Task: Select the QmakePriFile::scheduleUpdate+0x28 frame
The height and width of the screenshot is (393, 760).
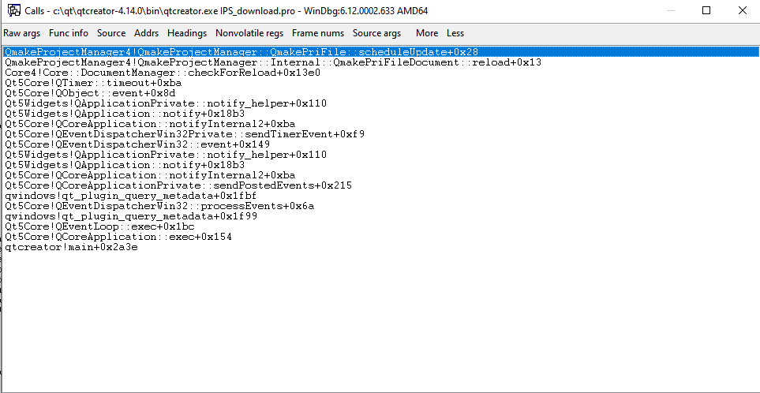Action: [x=241, y=52]
